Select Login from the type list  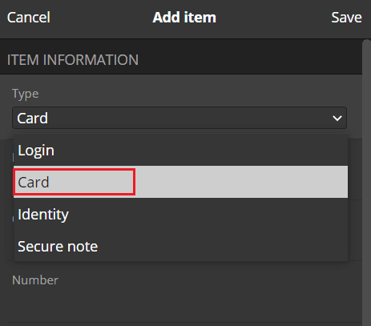[180, 150]
